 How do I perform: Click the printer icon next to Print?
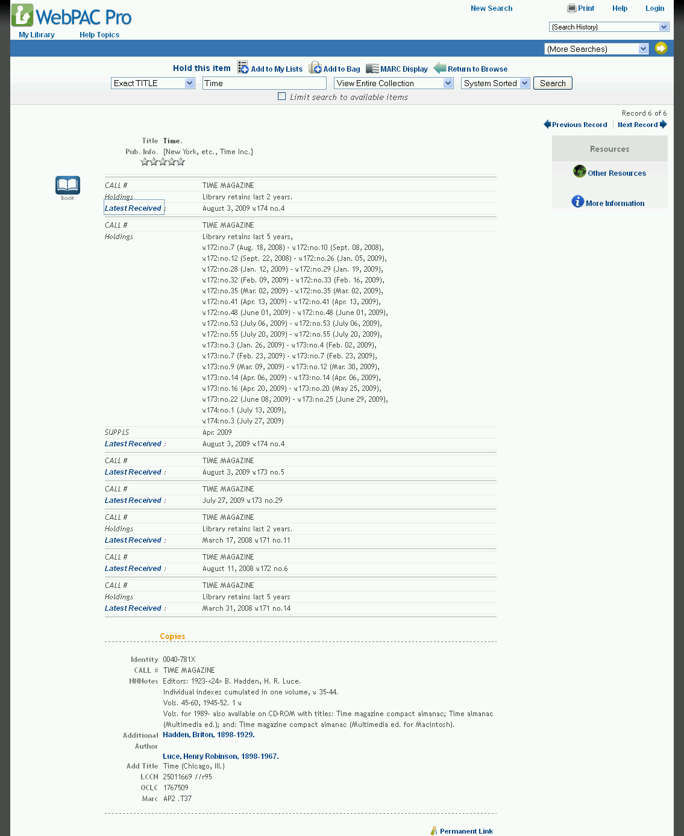coord(571,8)
